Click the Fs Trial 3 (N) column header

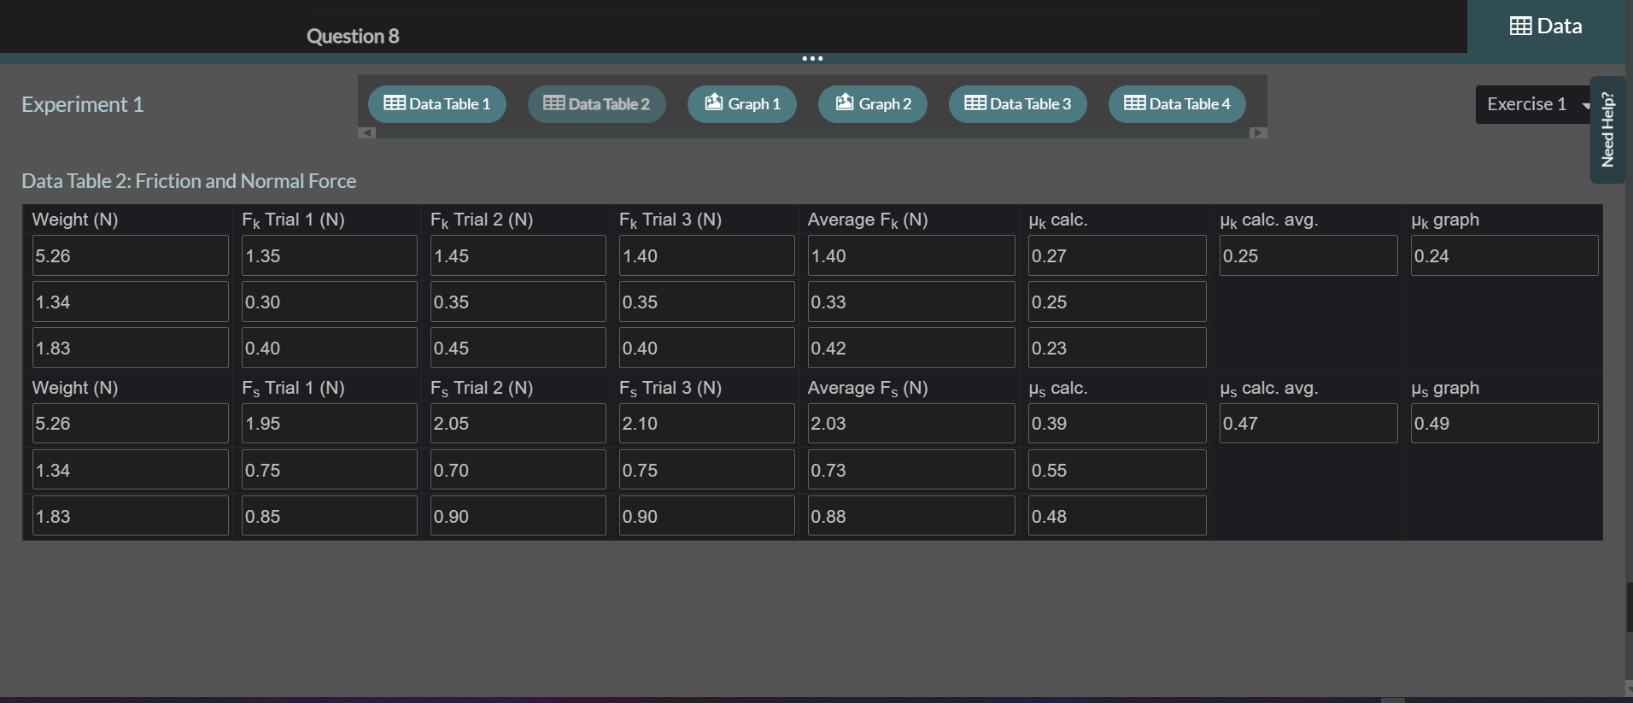pyautogui.click(x=670, y=388)
